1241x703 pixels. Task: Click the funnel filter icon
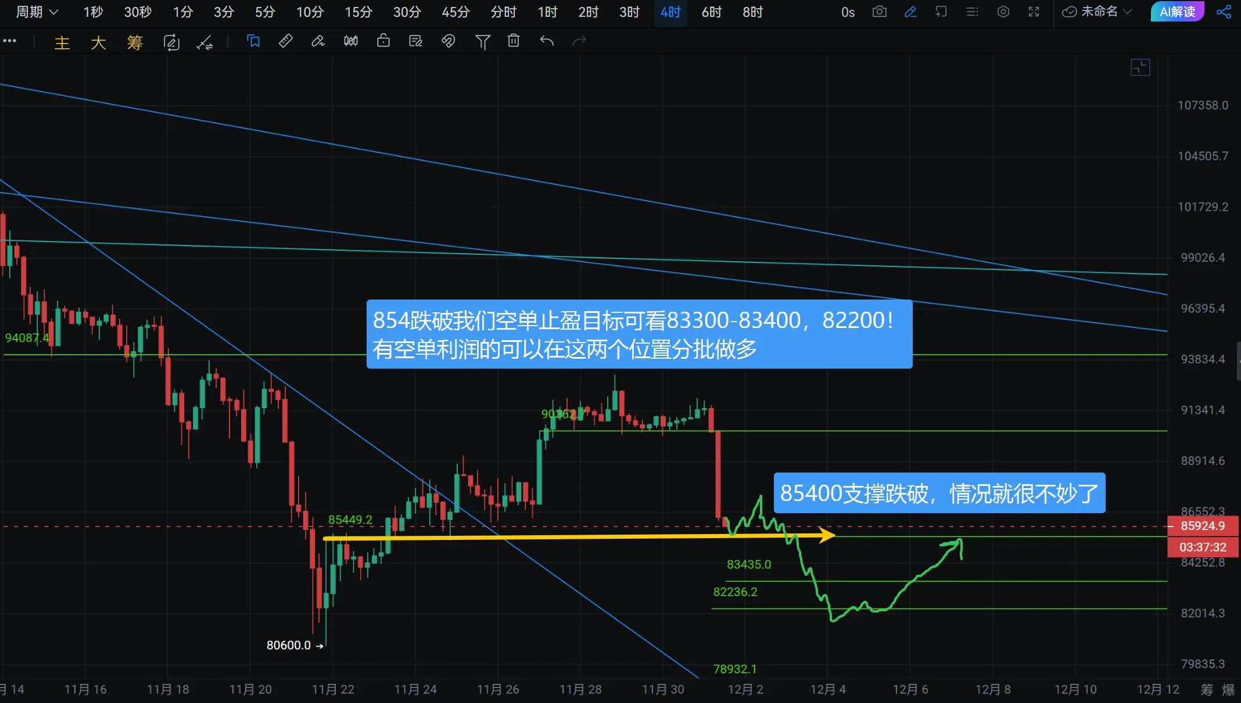(482, 41)
